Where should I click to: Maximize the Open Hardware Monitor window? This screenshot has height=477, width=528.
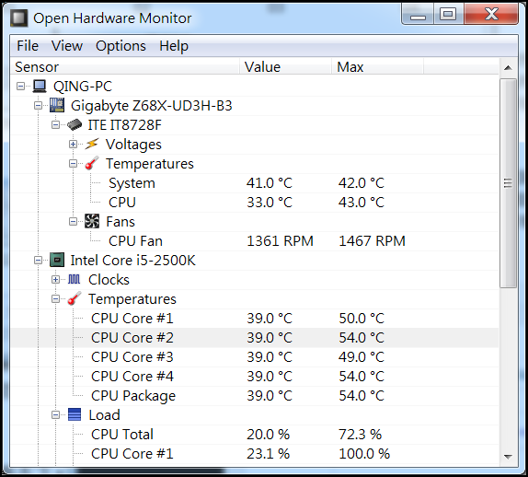pyautogui.click(x=448, y=15)
